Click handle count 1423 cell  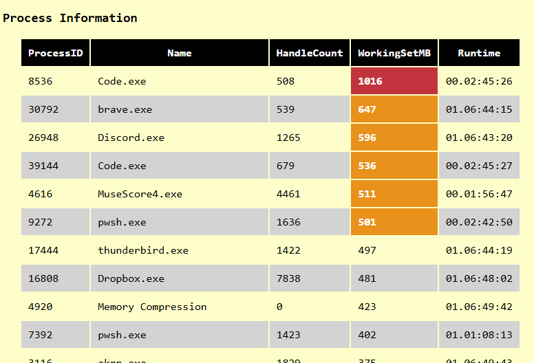pyautogui.click(x=310, y=335)
